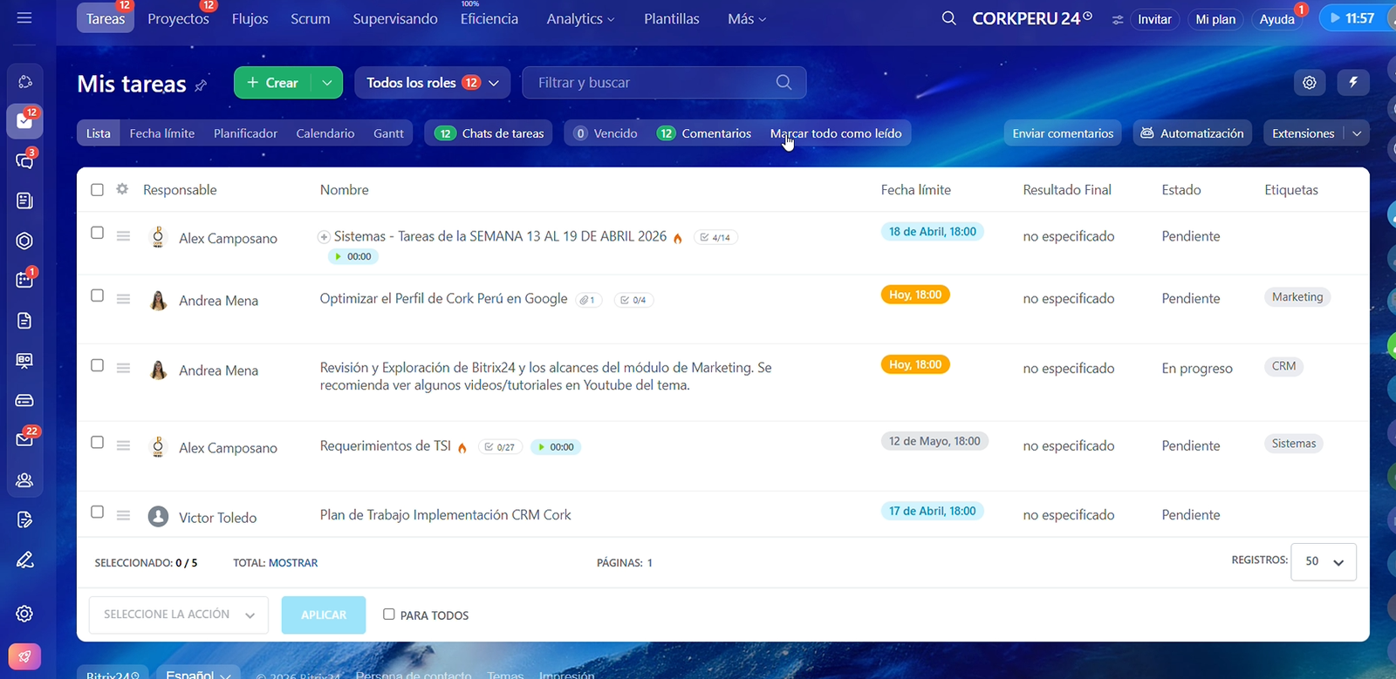Expand the Crear button dropdown arrow
The height and width of the screenshot is (679, 1396).
click(327, 83)
